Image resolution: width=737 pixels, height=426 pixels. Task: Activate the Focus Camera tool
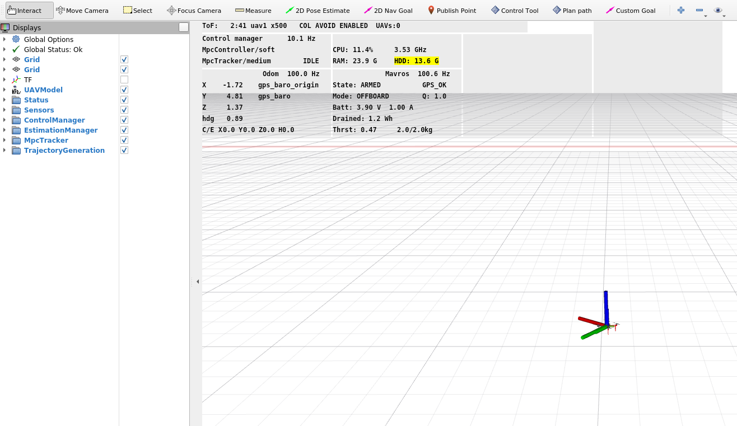(194, 10)
